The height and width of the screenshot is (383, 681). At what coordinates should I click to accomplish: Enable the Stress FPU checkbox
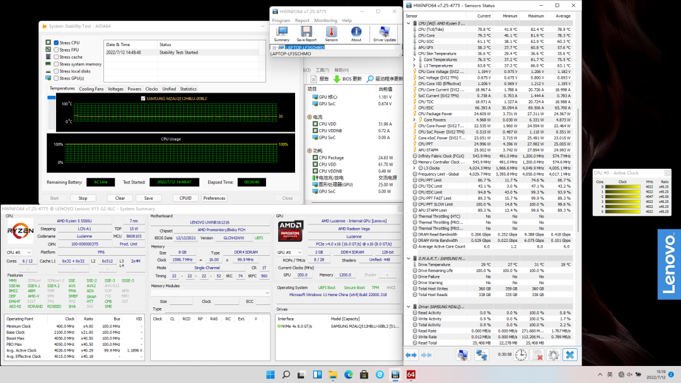coord(56,50)
